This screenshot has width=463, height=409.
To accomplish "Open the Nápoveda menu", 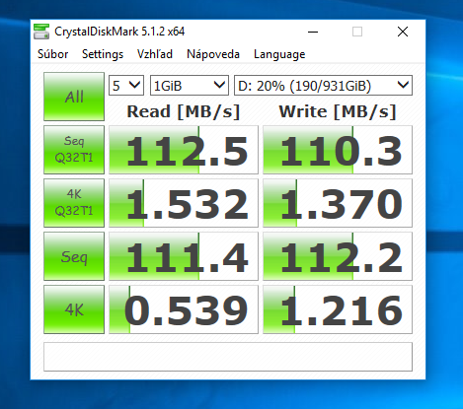I will [x=213, y=54].
